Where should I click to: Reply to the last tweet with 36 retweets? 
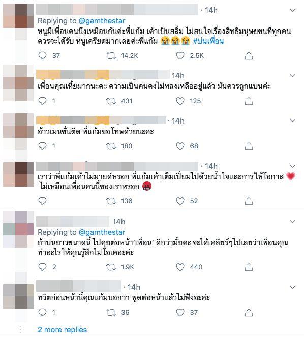[42, 312]
